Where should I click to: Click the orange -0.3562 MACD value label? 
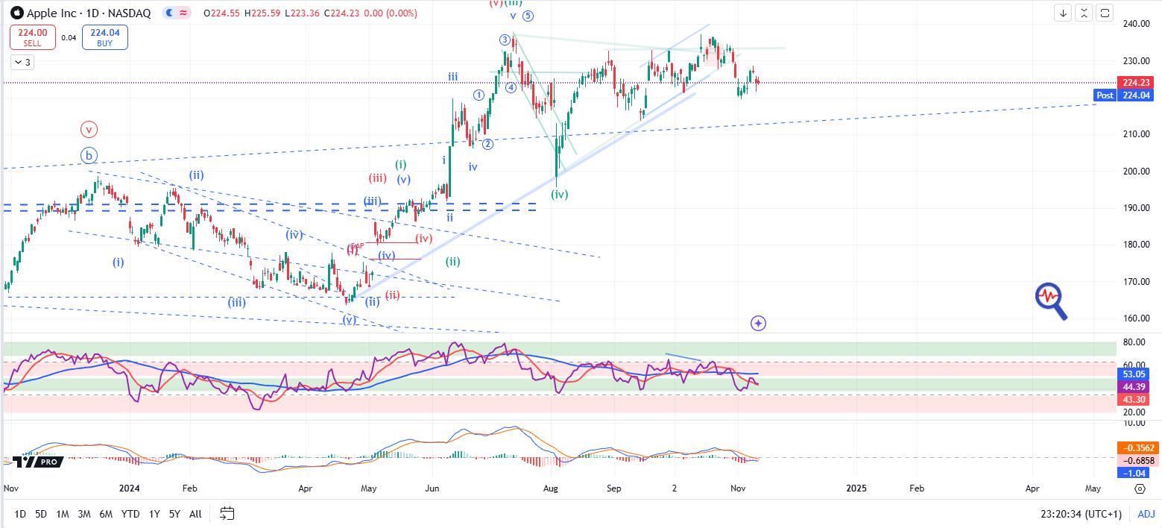coord(1137,448)
